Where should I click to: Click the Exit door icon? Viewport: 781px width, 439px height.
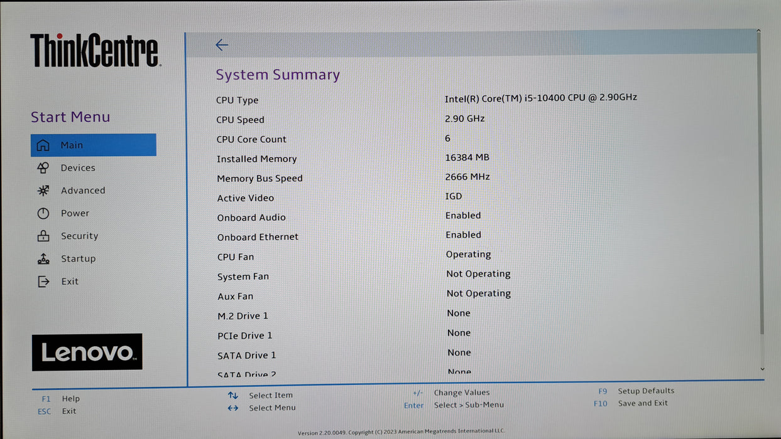pos(43,282)
